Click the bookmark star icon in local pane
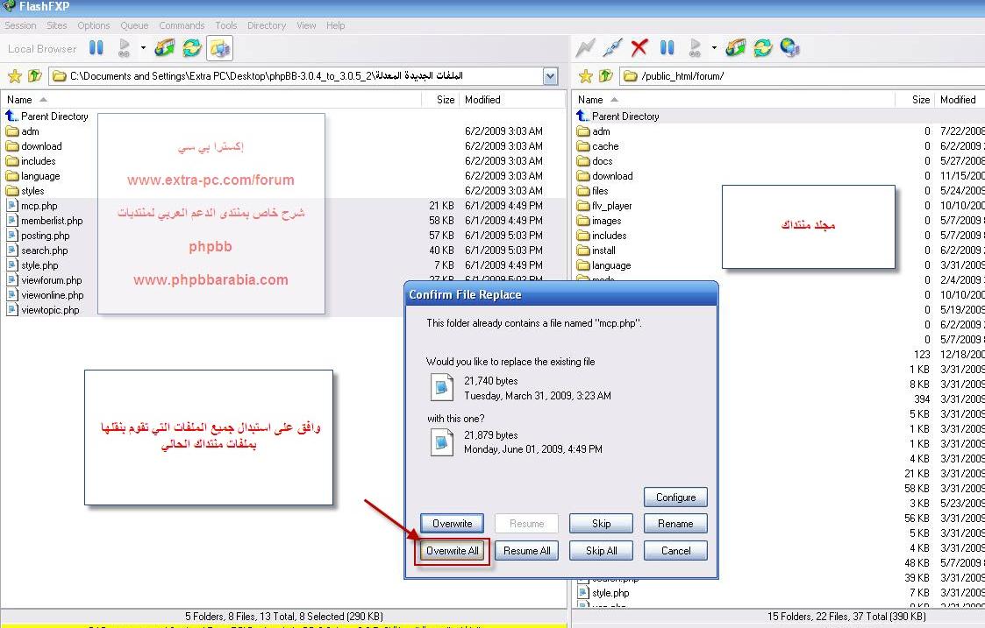The height and width of the screenshot is (628, 985). click(x=14, y=76)
